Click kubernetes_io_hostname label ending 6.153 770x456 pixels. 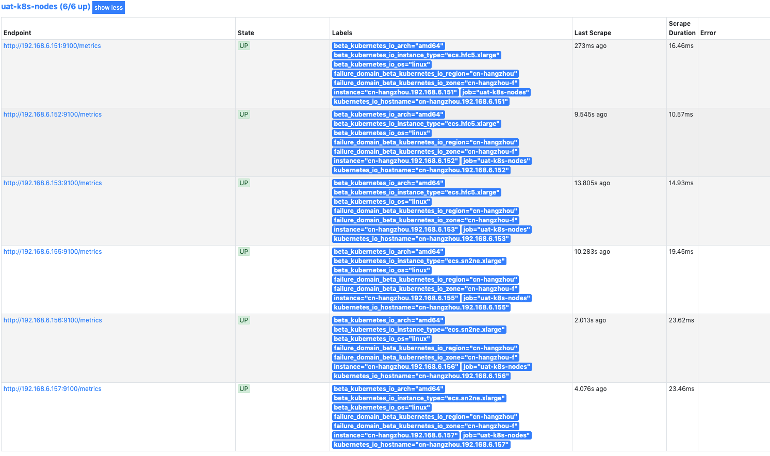tap(421, 239)
